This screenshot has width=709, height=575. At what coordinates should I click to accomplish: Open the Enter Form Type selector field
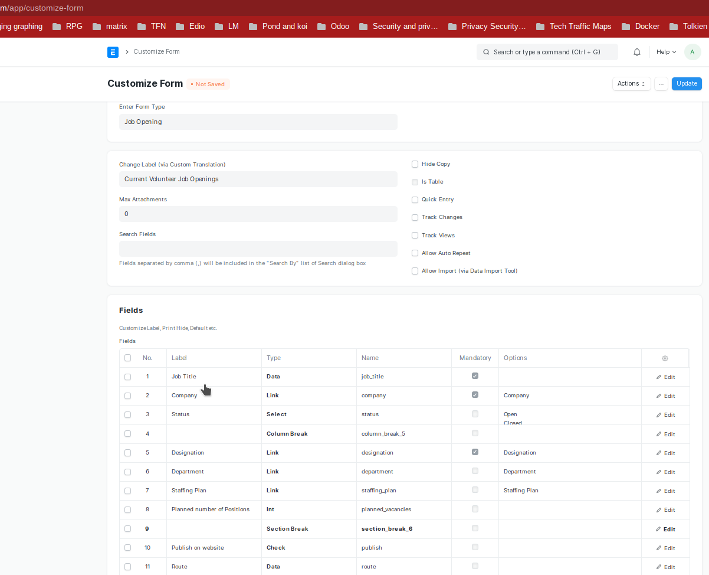pyautogui.click(x=258, y=122)
